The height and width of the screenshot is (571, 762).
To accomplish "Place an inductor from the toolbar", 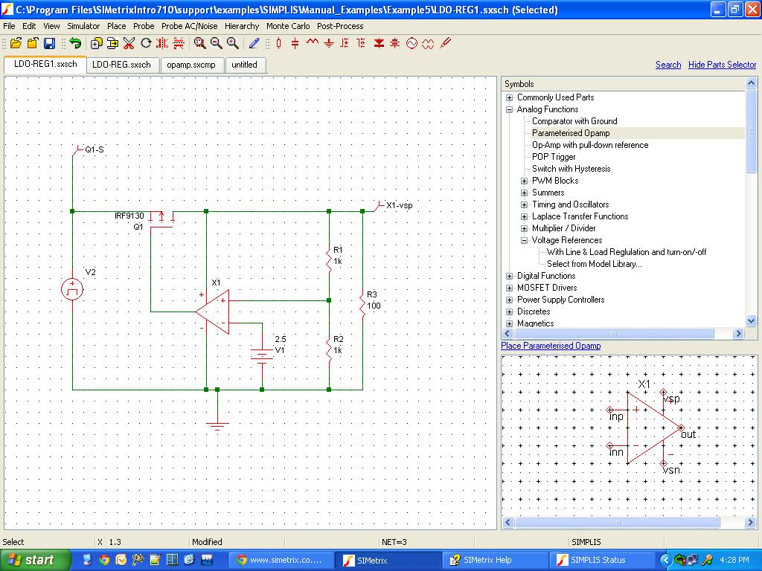I will point(312,44).
